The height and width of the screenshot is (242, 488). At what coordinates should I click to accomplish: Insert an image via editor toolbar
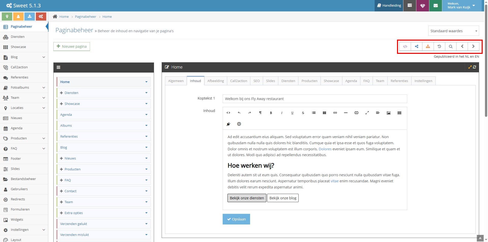pyautogui.click(x=388, y=113)
